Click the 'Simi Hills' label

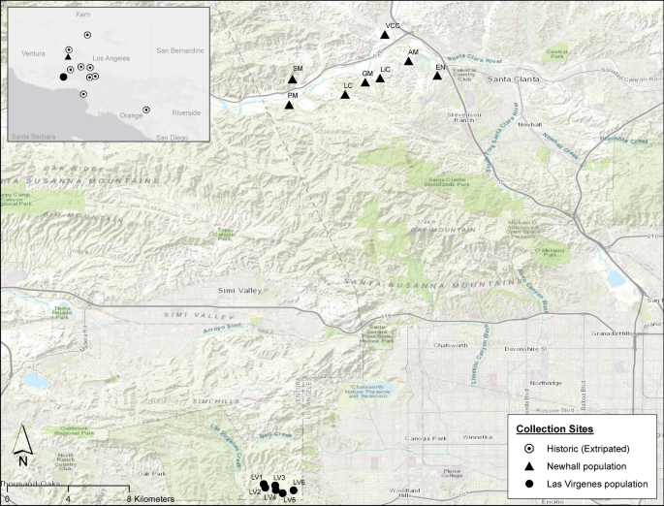(216, 401)
